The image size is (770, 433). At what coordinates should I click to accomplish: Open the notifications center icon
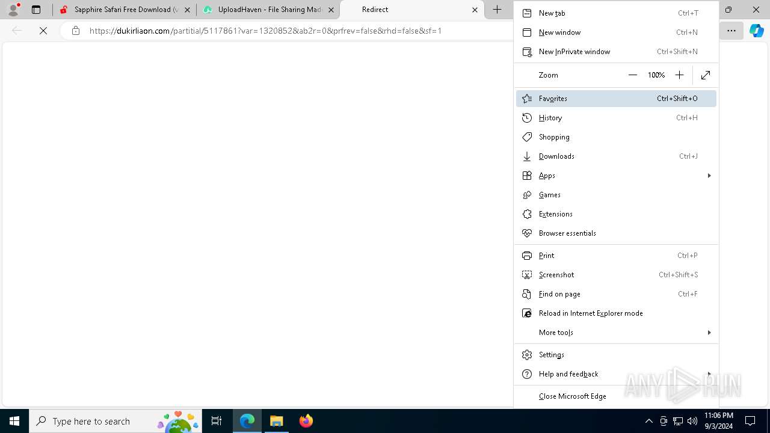click(750, 421)
